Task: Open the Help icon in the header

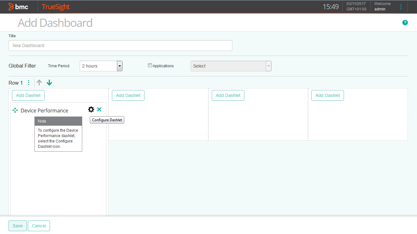Action: click(x=405, y=22)
